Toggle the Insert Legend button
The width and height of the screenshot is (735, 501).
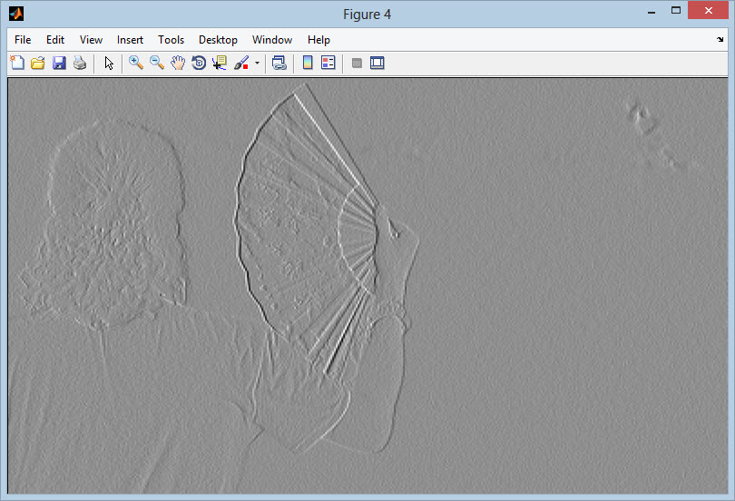click(328, 63)
